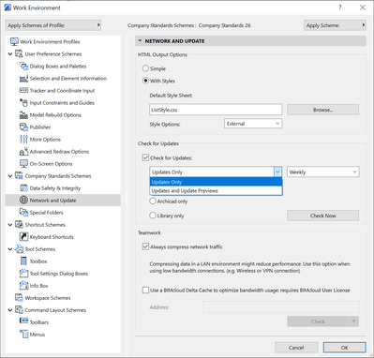Choose Updates Only list option
374x358 pixels.
pos(216,182)
